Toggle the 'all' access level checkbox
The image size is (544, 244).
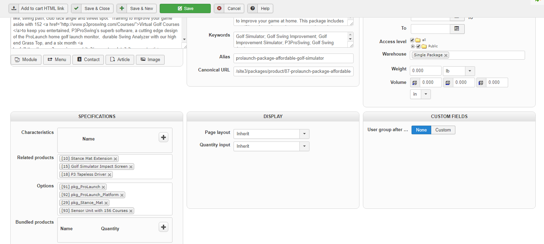(x=412, y=40)
